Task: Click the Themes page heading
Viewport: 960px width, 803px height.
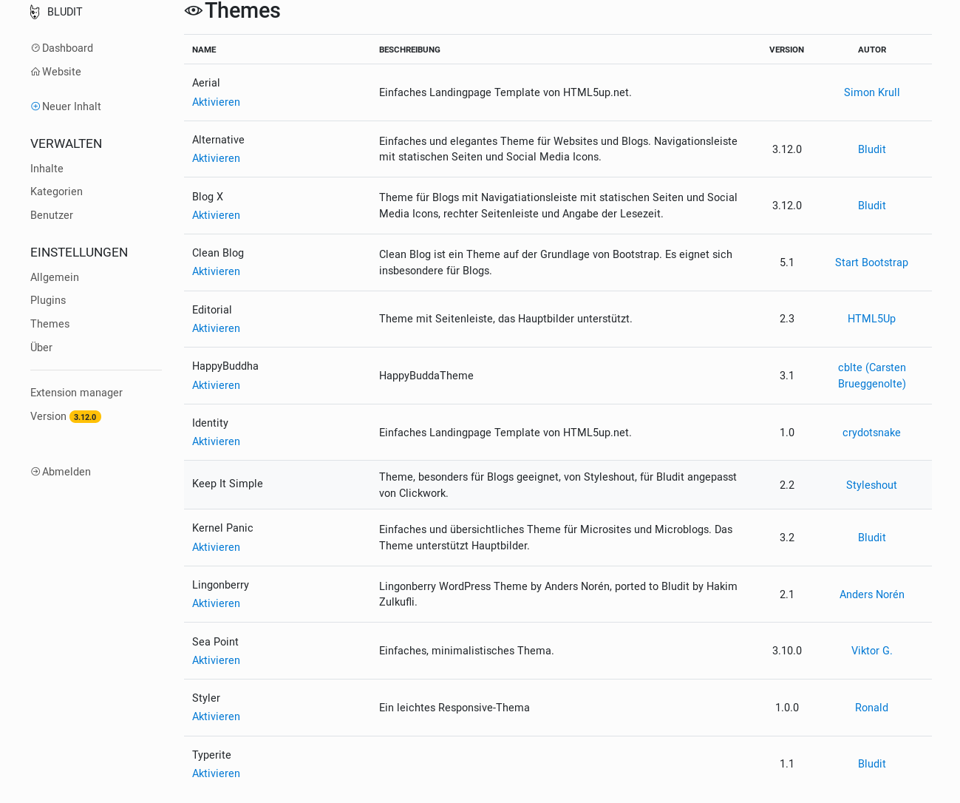Action: [242, 10]
